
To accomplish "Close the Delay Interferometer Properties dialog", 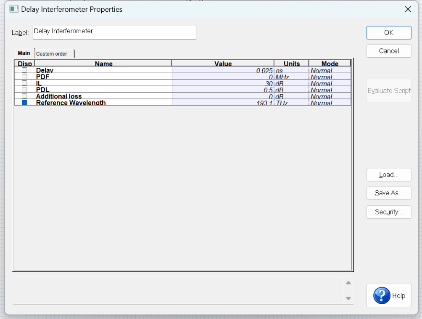I will click(407, 9).
